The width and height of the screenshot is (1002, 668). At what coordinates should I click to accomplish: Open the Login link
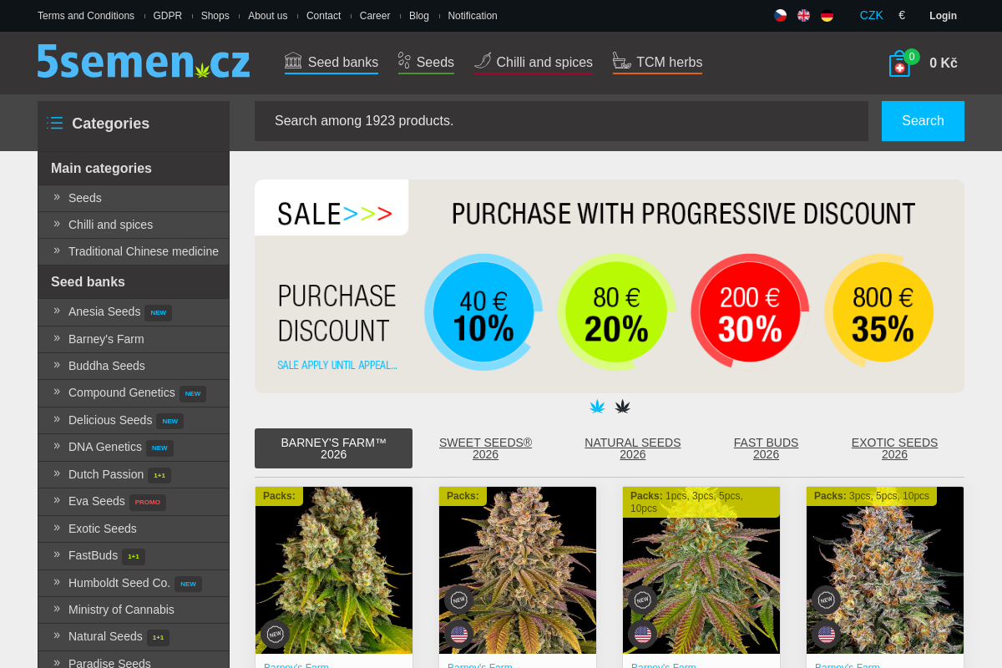[943, 15]
